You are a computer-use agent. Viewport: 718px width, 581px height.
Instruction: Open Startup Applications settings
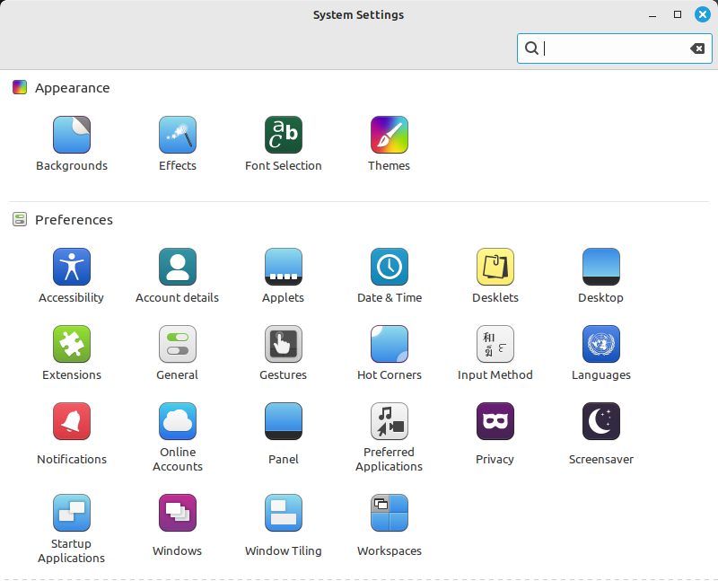71,525
